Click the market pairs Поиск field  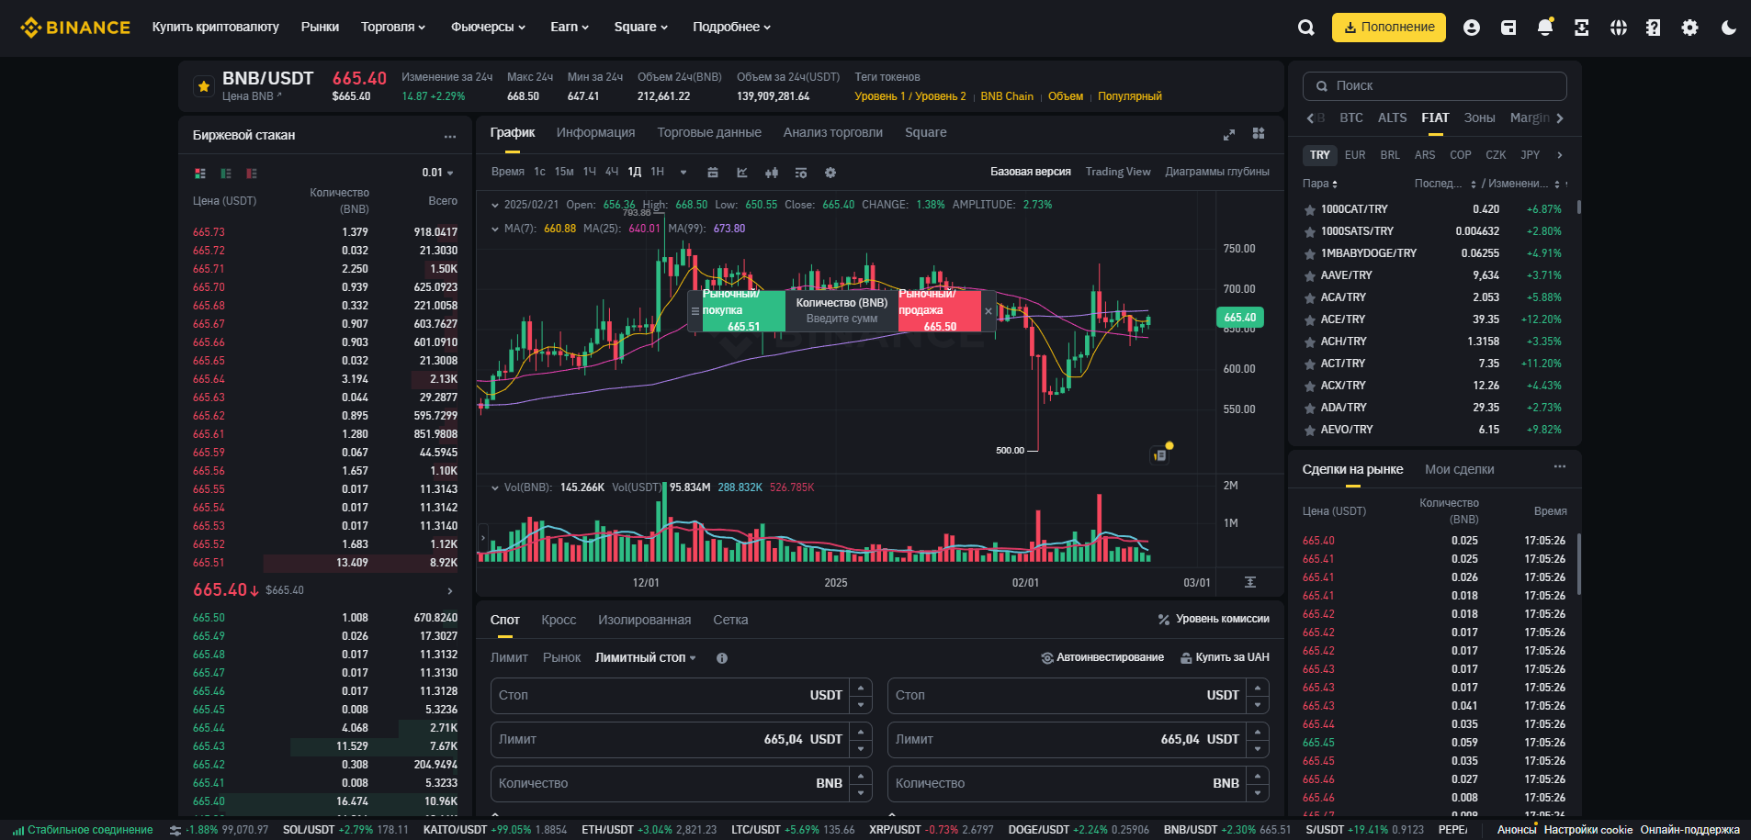click(x=1435, y=86)
